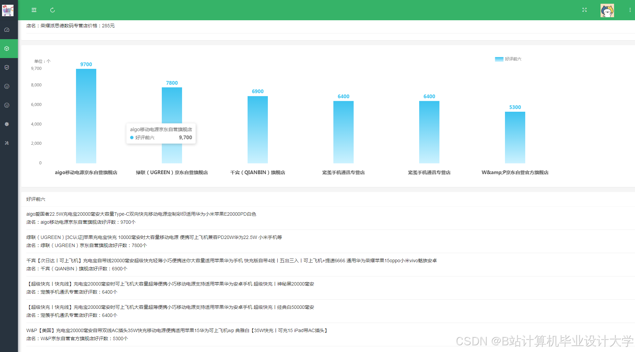
Task: Click the sad-face icon directly below the shield
Action: (7, 86)
